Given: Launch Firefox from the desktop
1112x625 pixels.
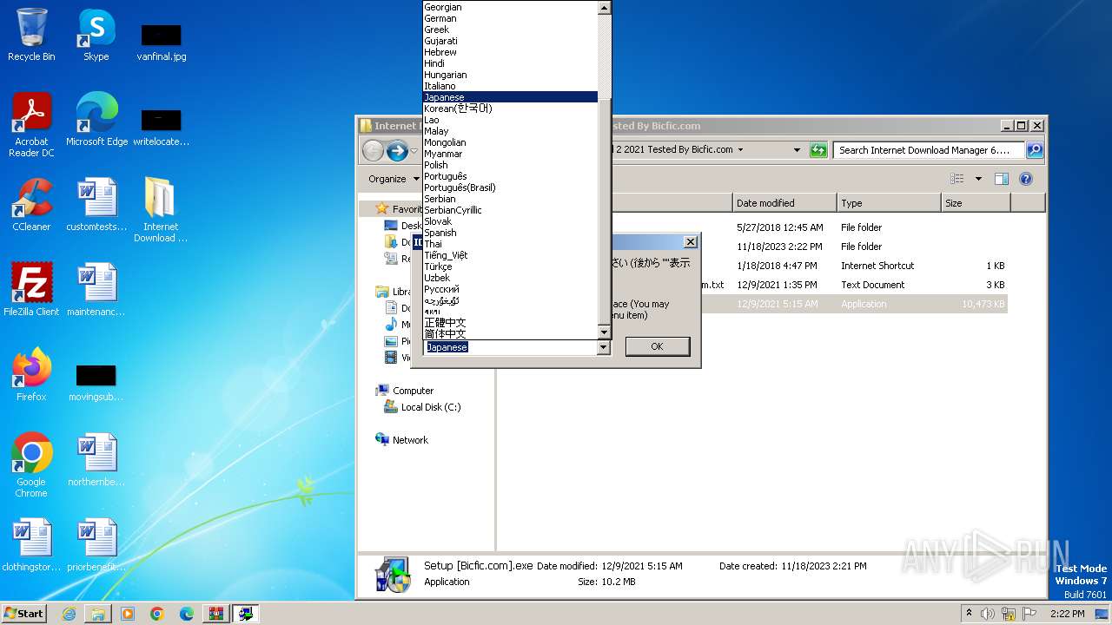Looking at the screenshot, I should pyautogui.click(x=31, y=375).
